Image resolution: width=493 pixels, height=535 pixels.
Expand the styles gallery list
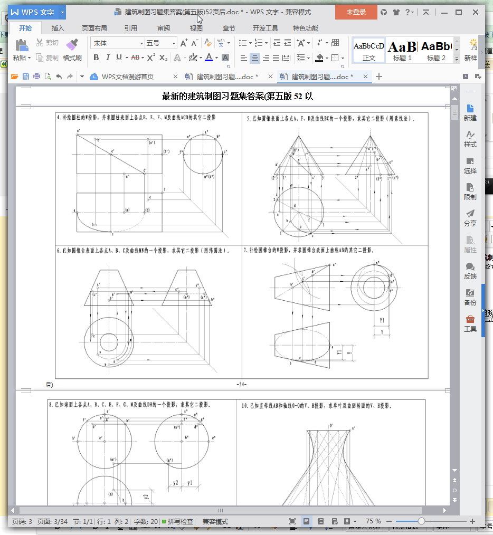click(x=457, y=59)
